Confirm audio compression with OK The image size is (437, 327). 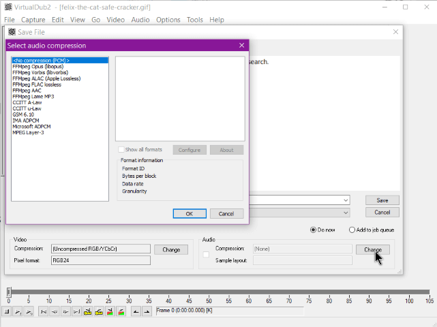(190, 214)
